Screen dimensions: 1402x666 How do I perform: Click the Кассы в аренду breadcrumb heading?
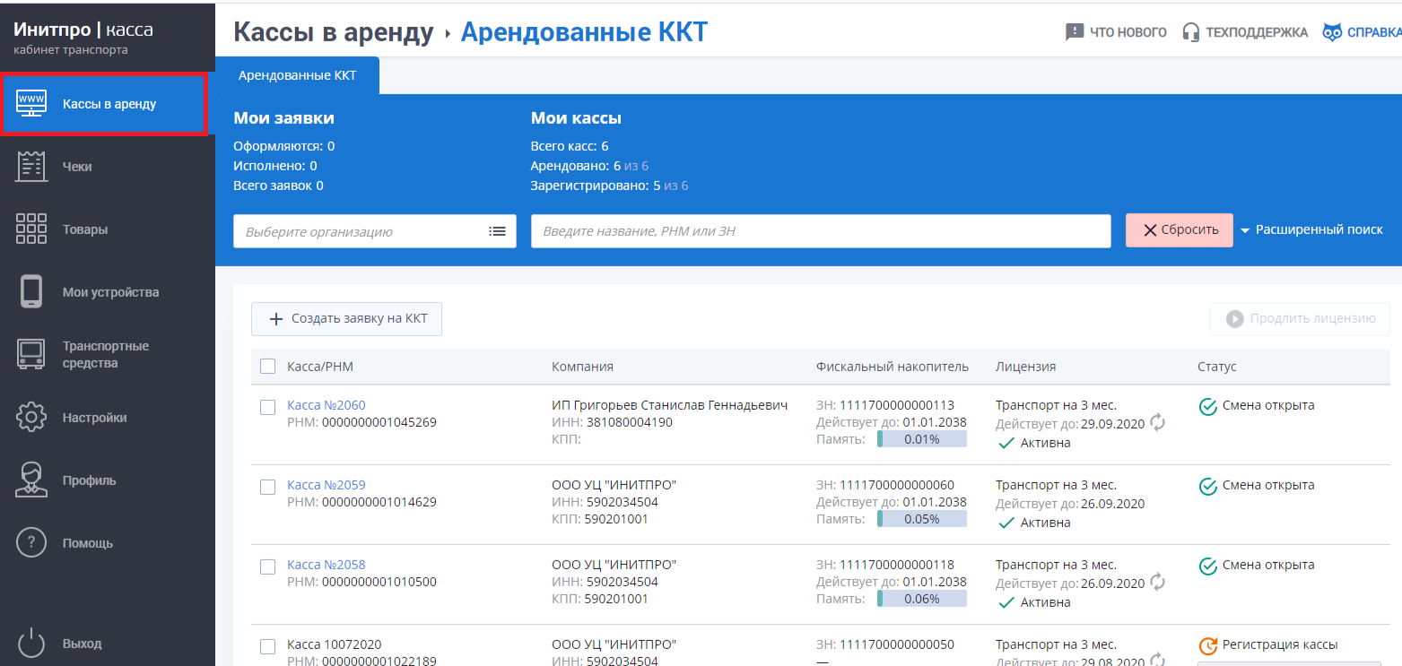[x=334, y=32]
